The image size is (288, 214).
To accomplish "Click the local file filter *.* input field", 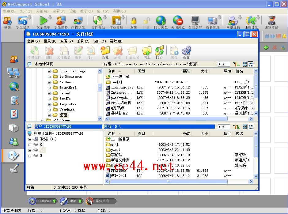I will click(x=224, y=64).
